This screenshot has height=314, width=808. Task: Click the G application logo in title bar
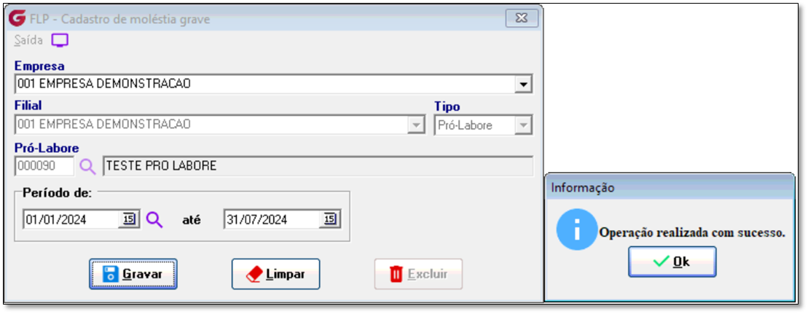pyautogui.click(x=17, y=18)
